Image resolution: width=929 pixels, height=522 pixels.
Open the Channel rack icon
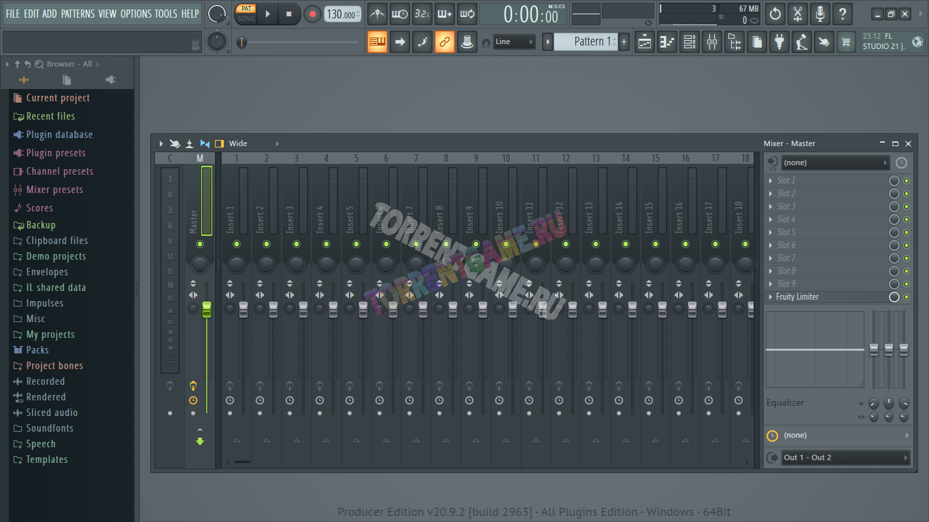click(690, 42)
